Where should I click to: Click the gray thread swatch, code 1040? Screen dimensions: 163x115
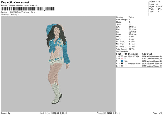point(122,66)
